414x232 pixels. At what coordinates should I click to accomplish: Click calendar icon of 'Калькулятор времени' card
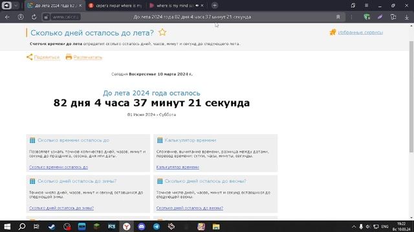click(160, 140)
